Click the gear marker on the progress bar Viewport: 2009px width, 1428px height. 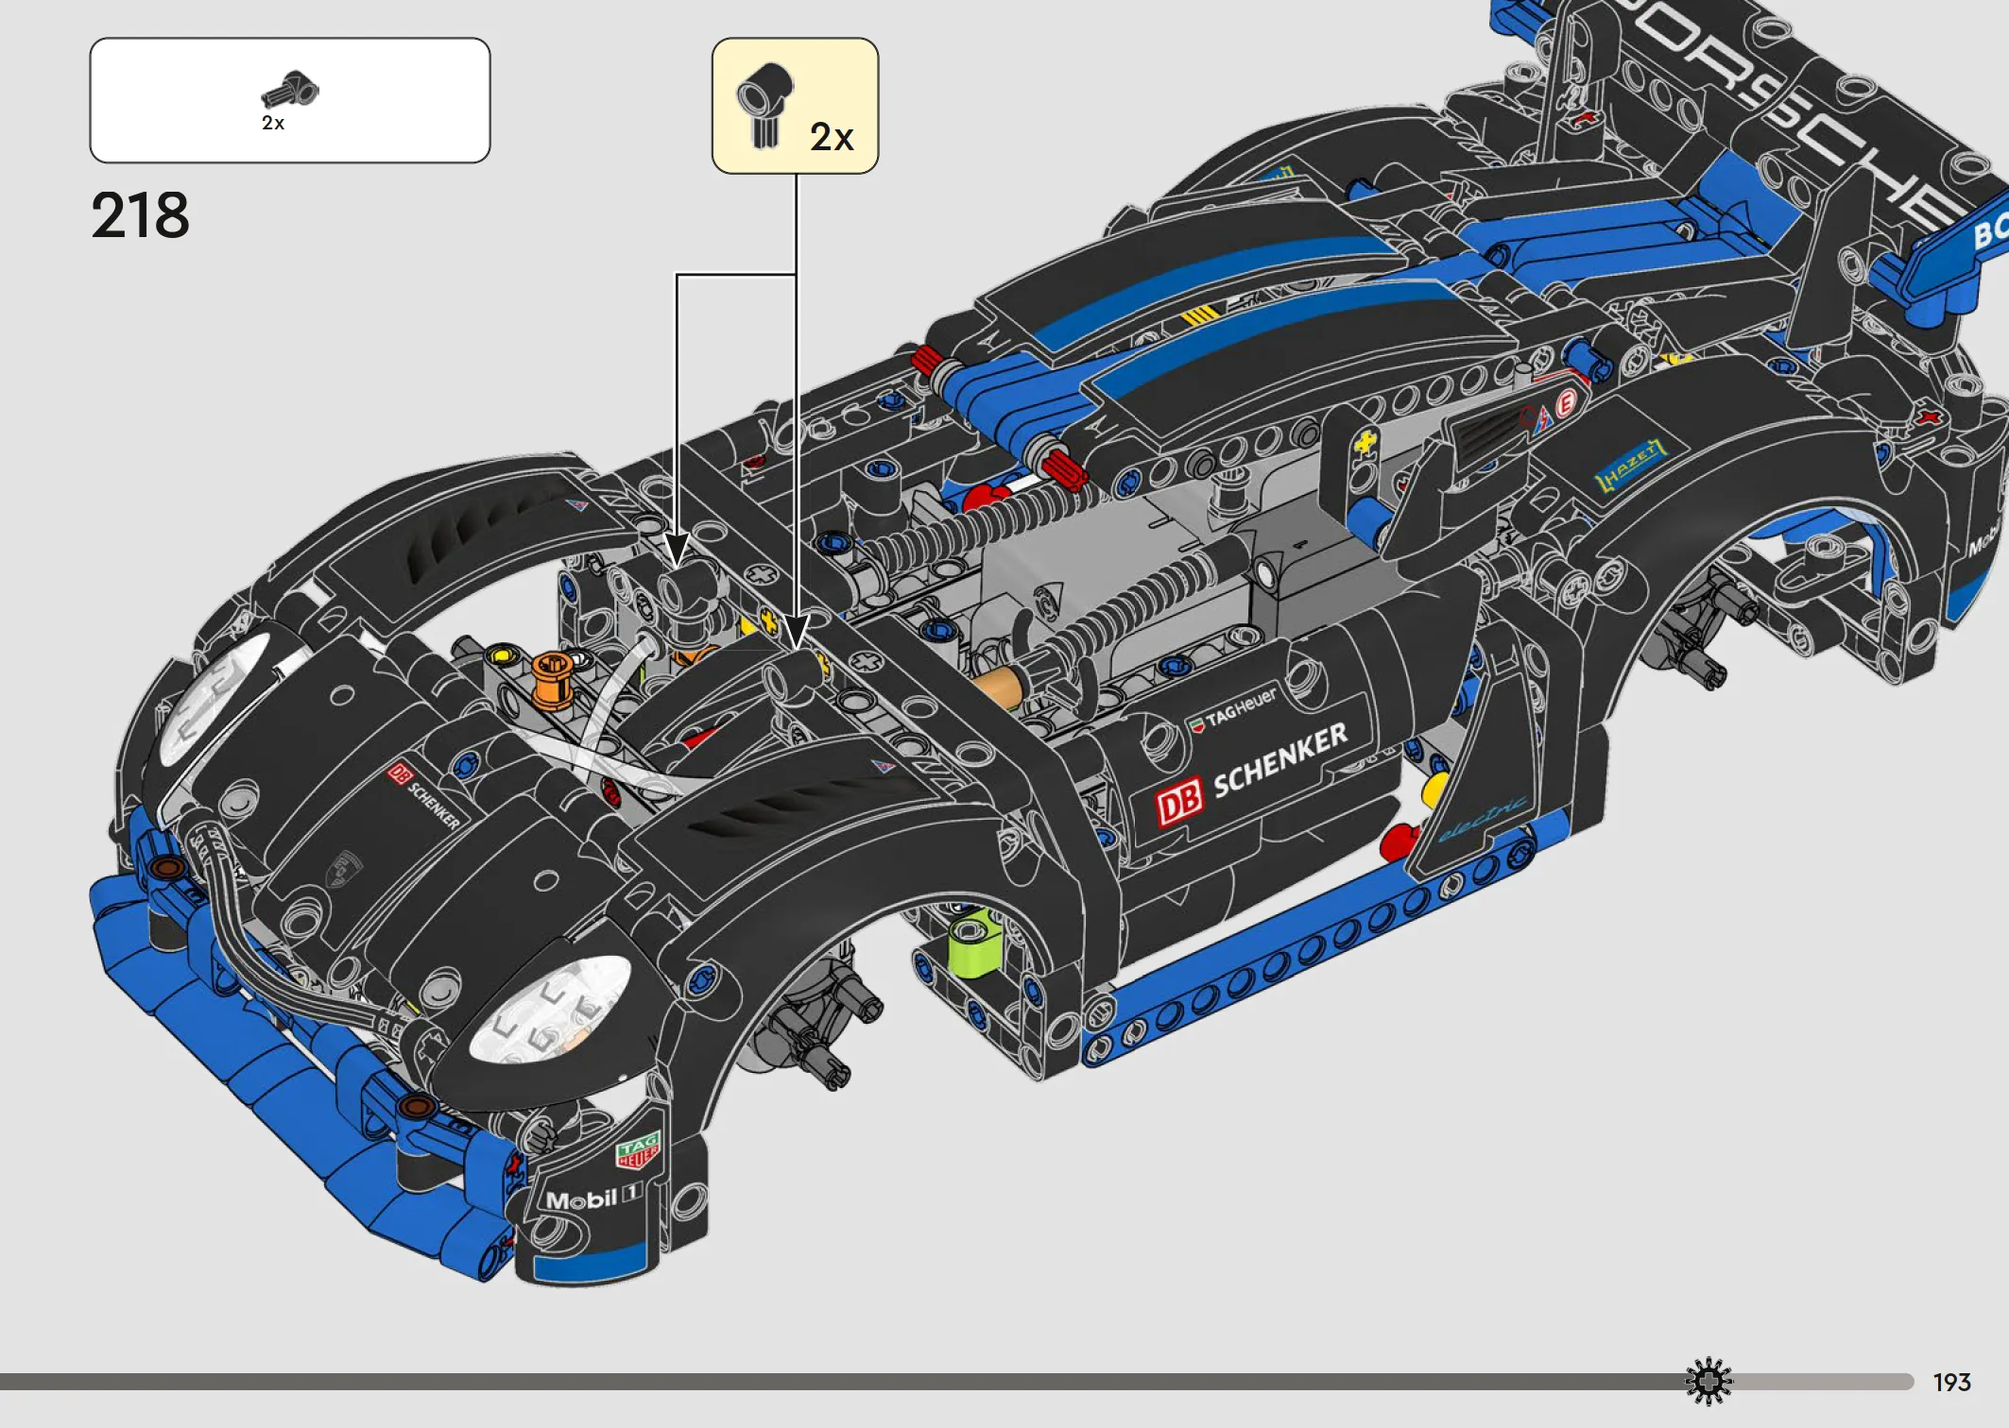tap(1709, 1382)
